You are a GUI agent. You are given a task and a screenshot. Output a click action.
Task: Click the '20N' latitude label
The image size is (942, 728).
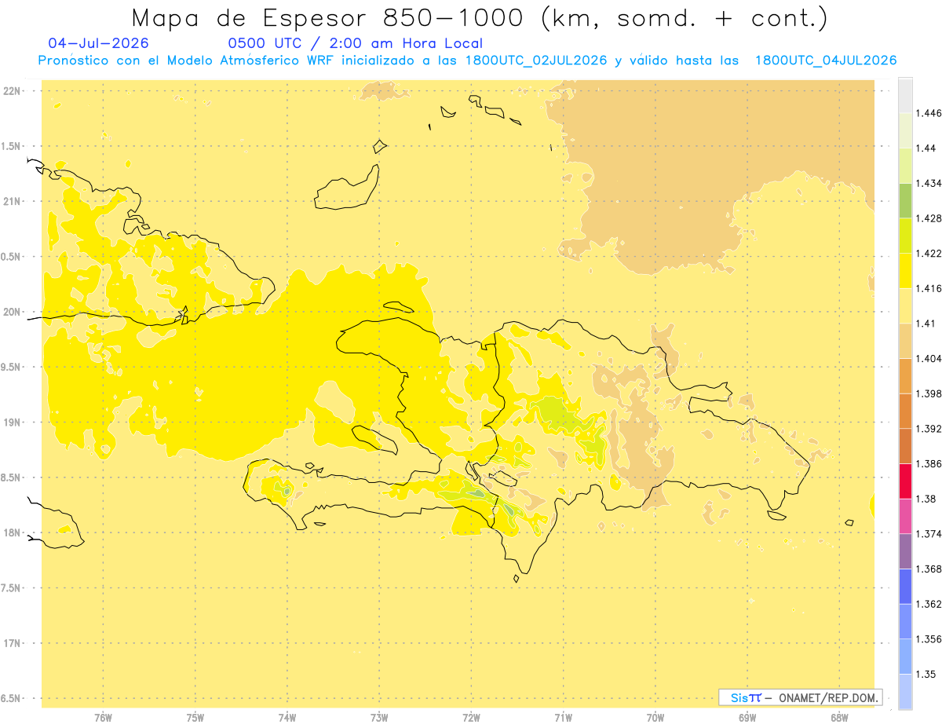[11, 312]
